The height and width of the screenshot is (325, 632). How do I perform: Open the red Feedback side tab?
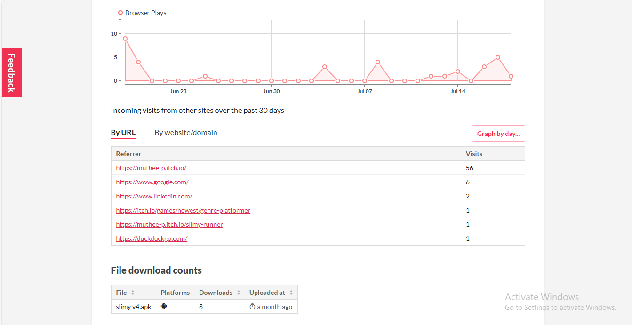pyautogui.click(x=12, y=73)
